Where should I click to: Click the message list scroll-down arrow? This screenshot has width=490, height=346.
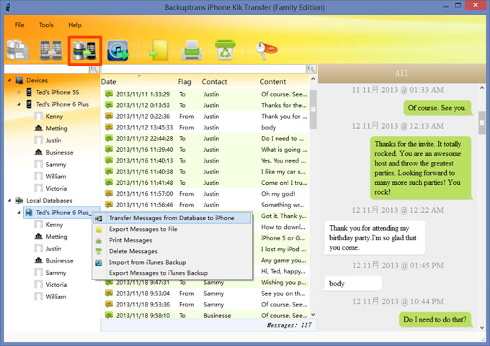pyautogui.click(x=313, y=314)
